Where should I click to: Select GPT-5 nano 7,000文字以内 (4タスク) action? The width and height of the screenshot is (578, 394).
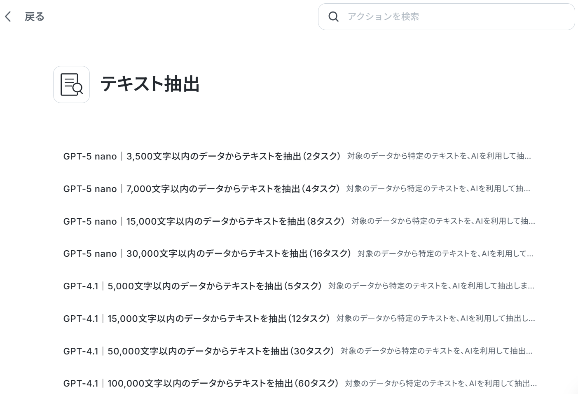point(201,189)
